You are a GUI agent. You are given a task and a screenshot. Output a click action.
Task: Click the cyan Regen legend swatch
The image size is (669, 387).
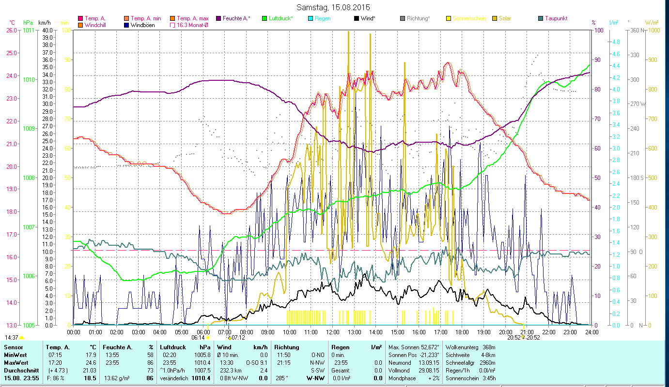(311, 18)
